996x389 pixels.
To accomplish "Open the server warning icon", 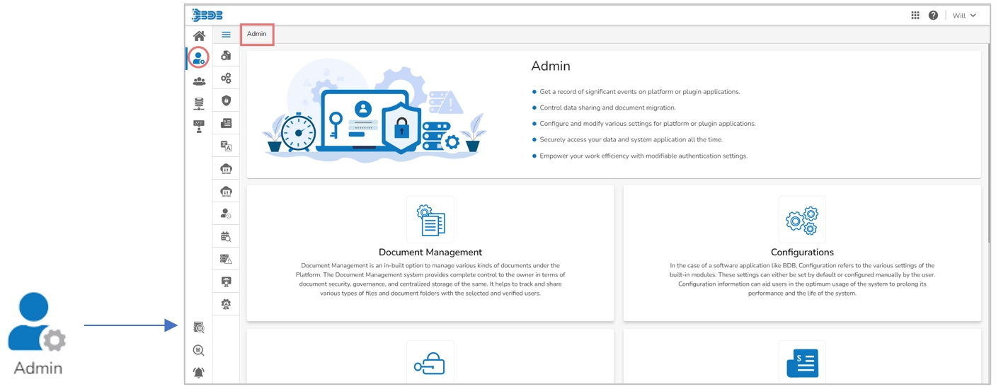I will point(226,259).
